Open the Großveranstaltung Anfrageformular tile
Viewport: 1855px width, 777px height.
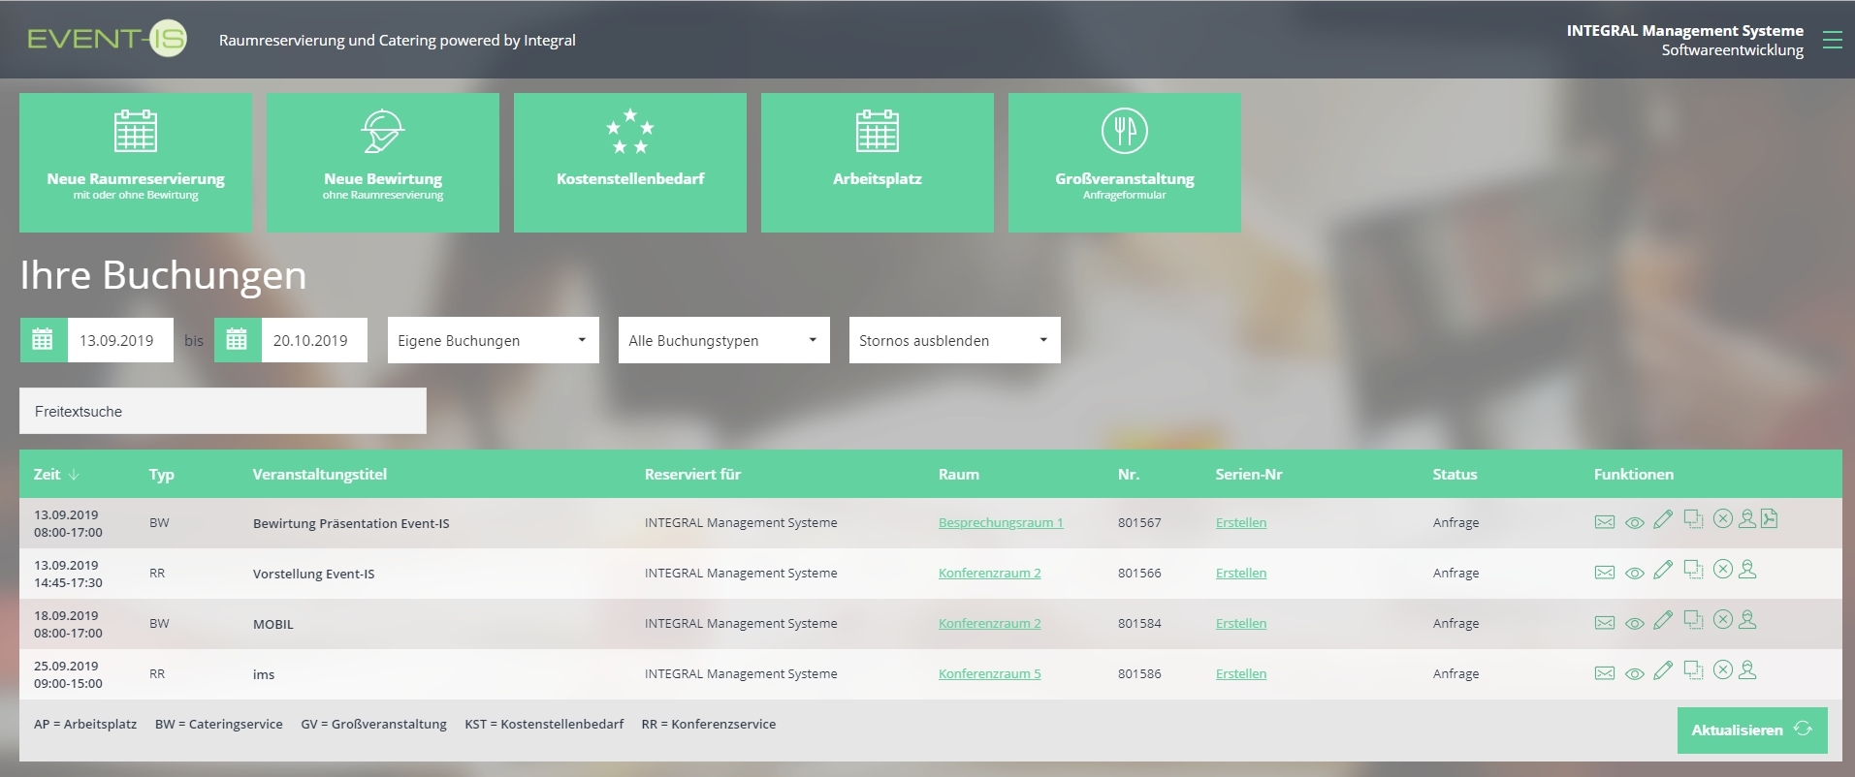(1125, 163)
